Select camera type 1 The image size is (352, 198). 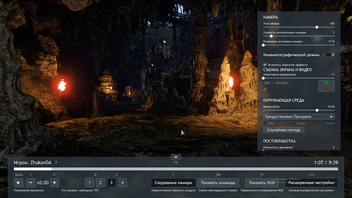tap(89, 183)
